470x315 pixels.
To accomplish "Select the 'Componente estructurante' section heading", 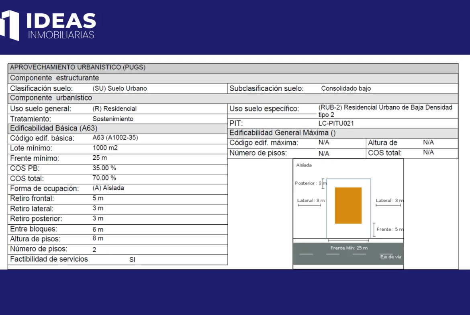I will pos(55,78).
